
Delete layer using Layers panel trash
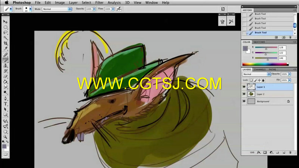(x=290, y=152)
